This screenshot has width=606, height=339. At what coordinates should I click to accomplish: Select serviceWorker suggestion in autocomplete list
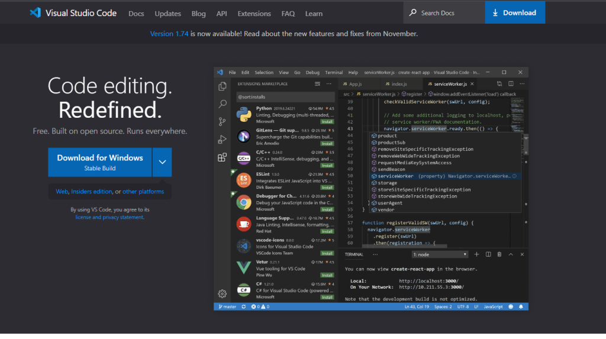point(444,176)
